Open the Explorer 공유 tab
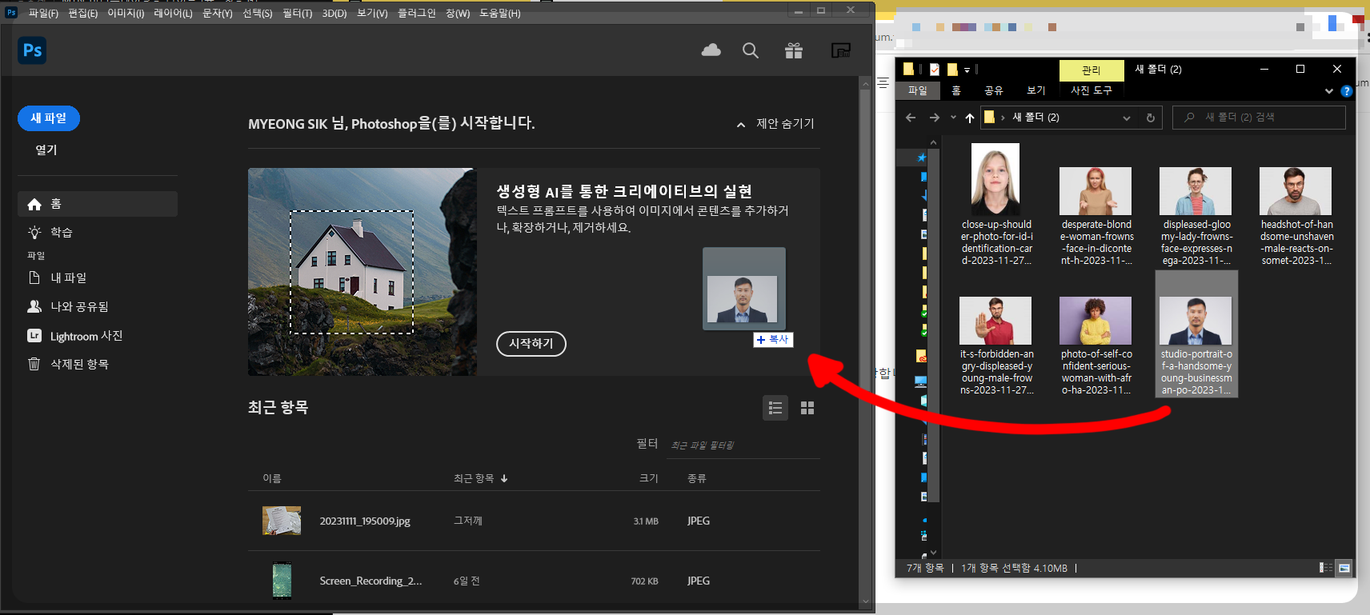Image resolution: width=1370 pixels, height=615 pixels. tap(994, 91)
